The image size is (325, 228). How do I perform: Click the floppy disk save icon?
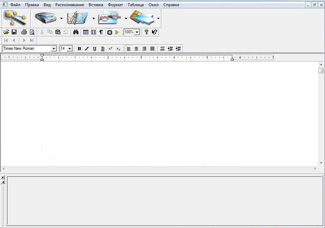point(14,32)
